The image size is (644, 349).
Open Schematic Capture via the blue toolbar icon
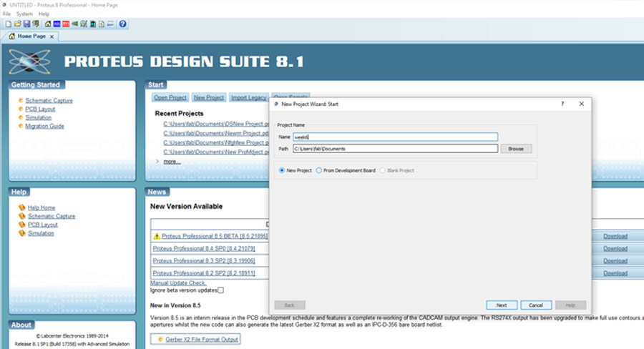57,24
